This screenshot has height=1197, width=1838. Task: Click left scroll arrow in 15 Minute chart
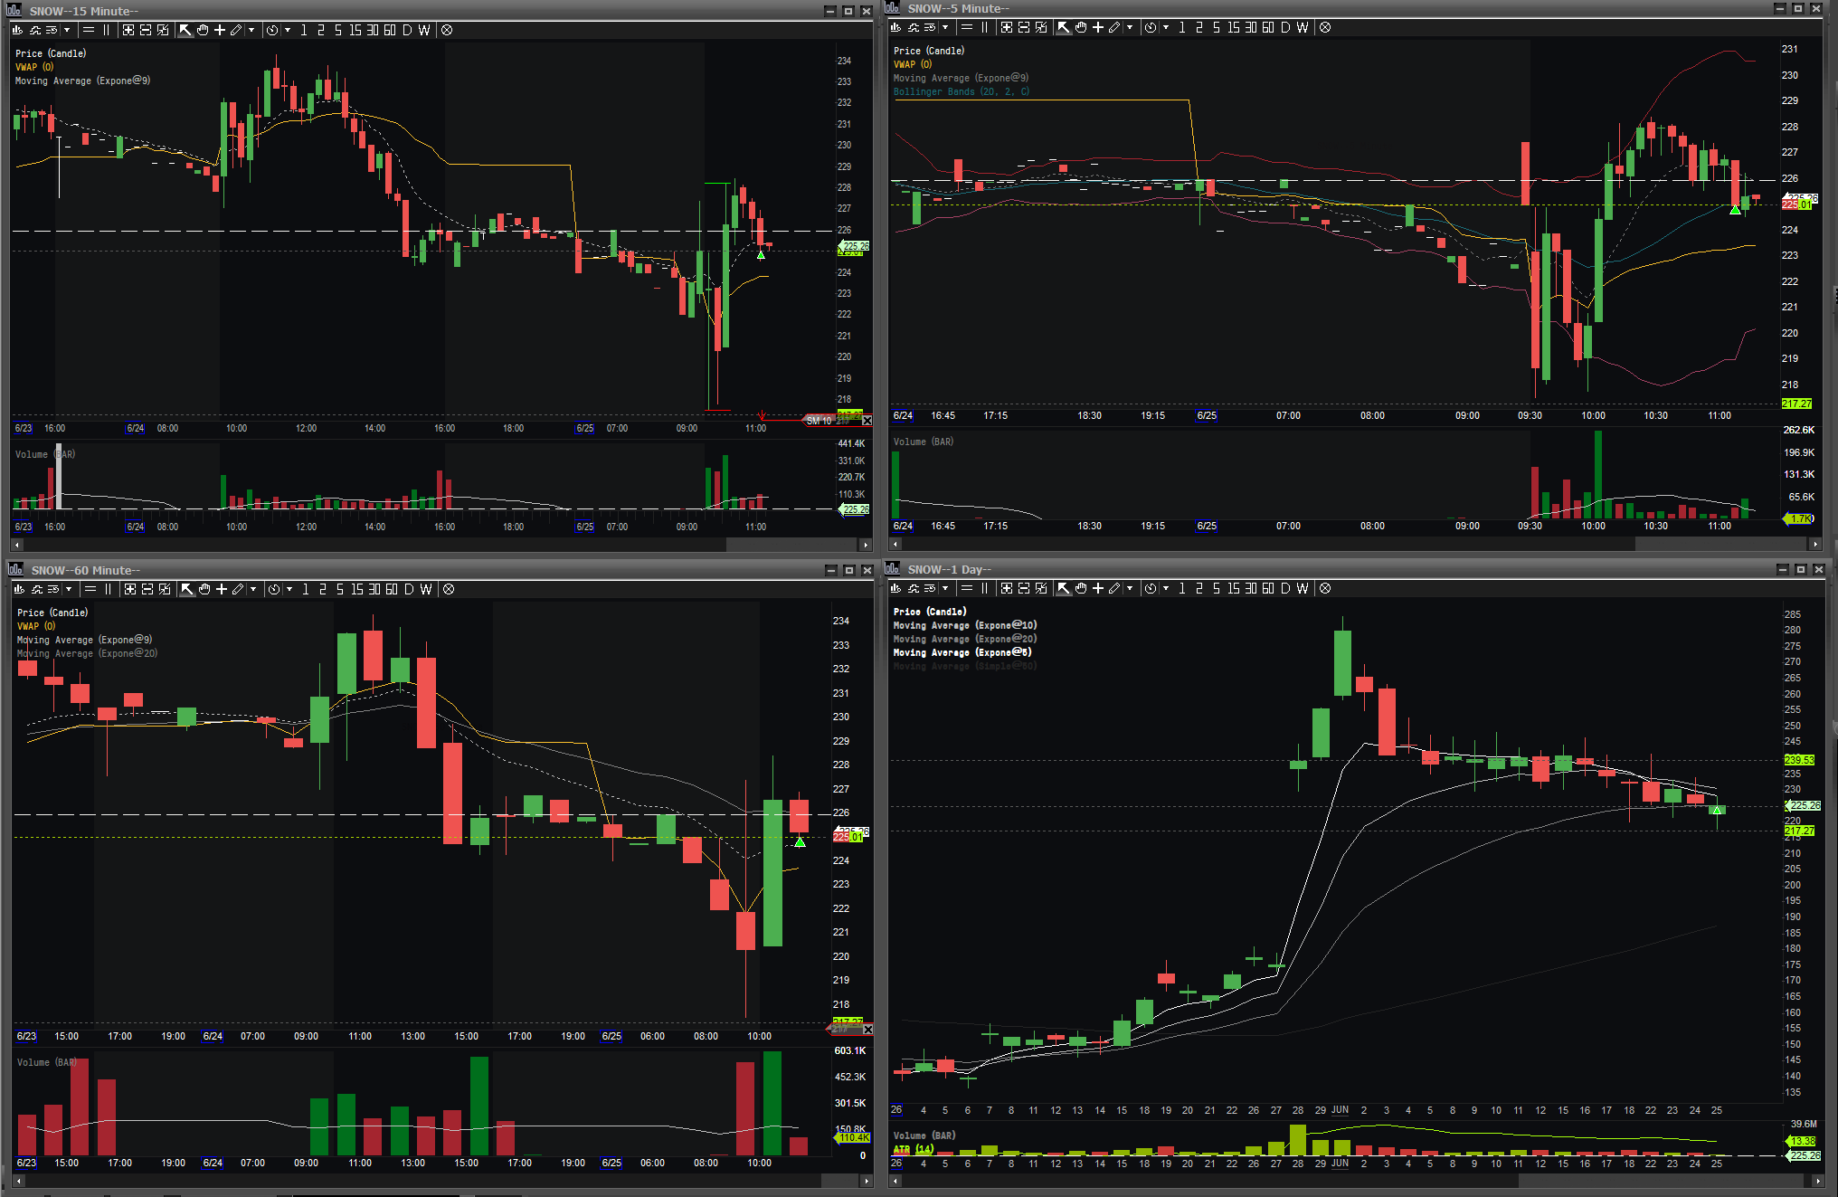coord(17,545)
